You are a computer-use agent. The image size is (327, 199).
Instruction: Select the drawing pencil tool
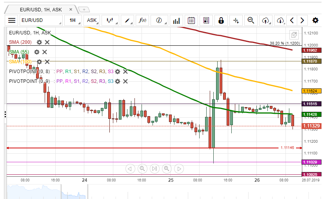pos(127,20)
